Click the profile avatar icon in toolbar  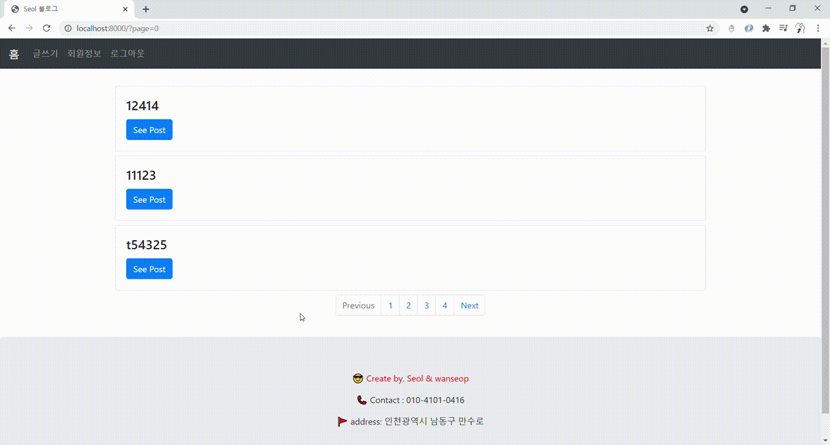pos(801,28)
